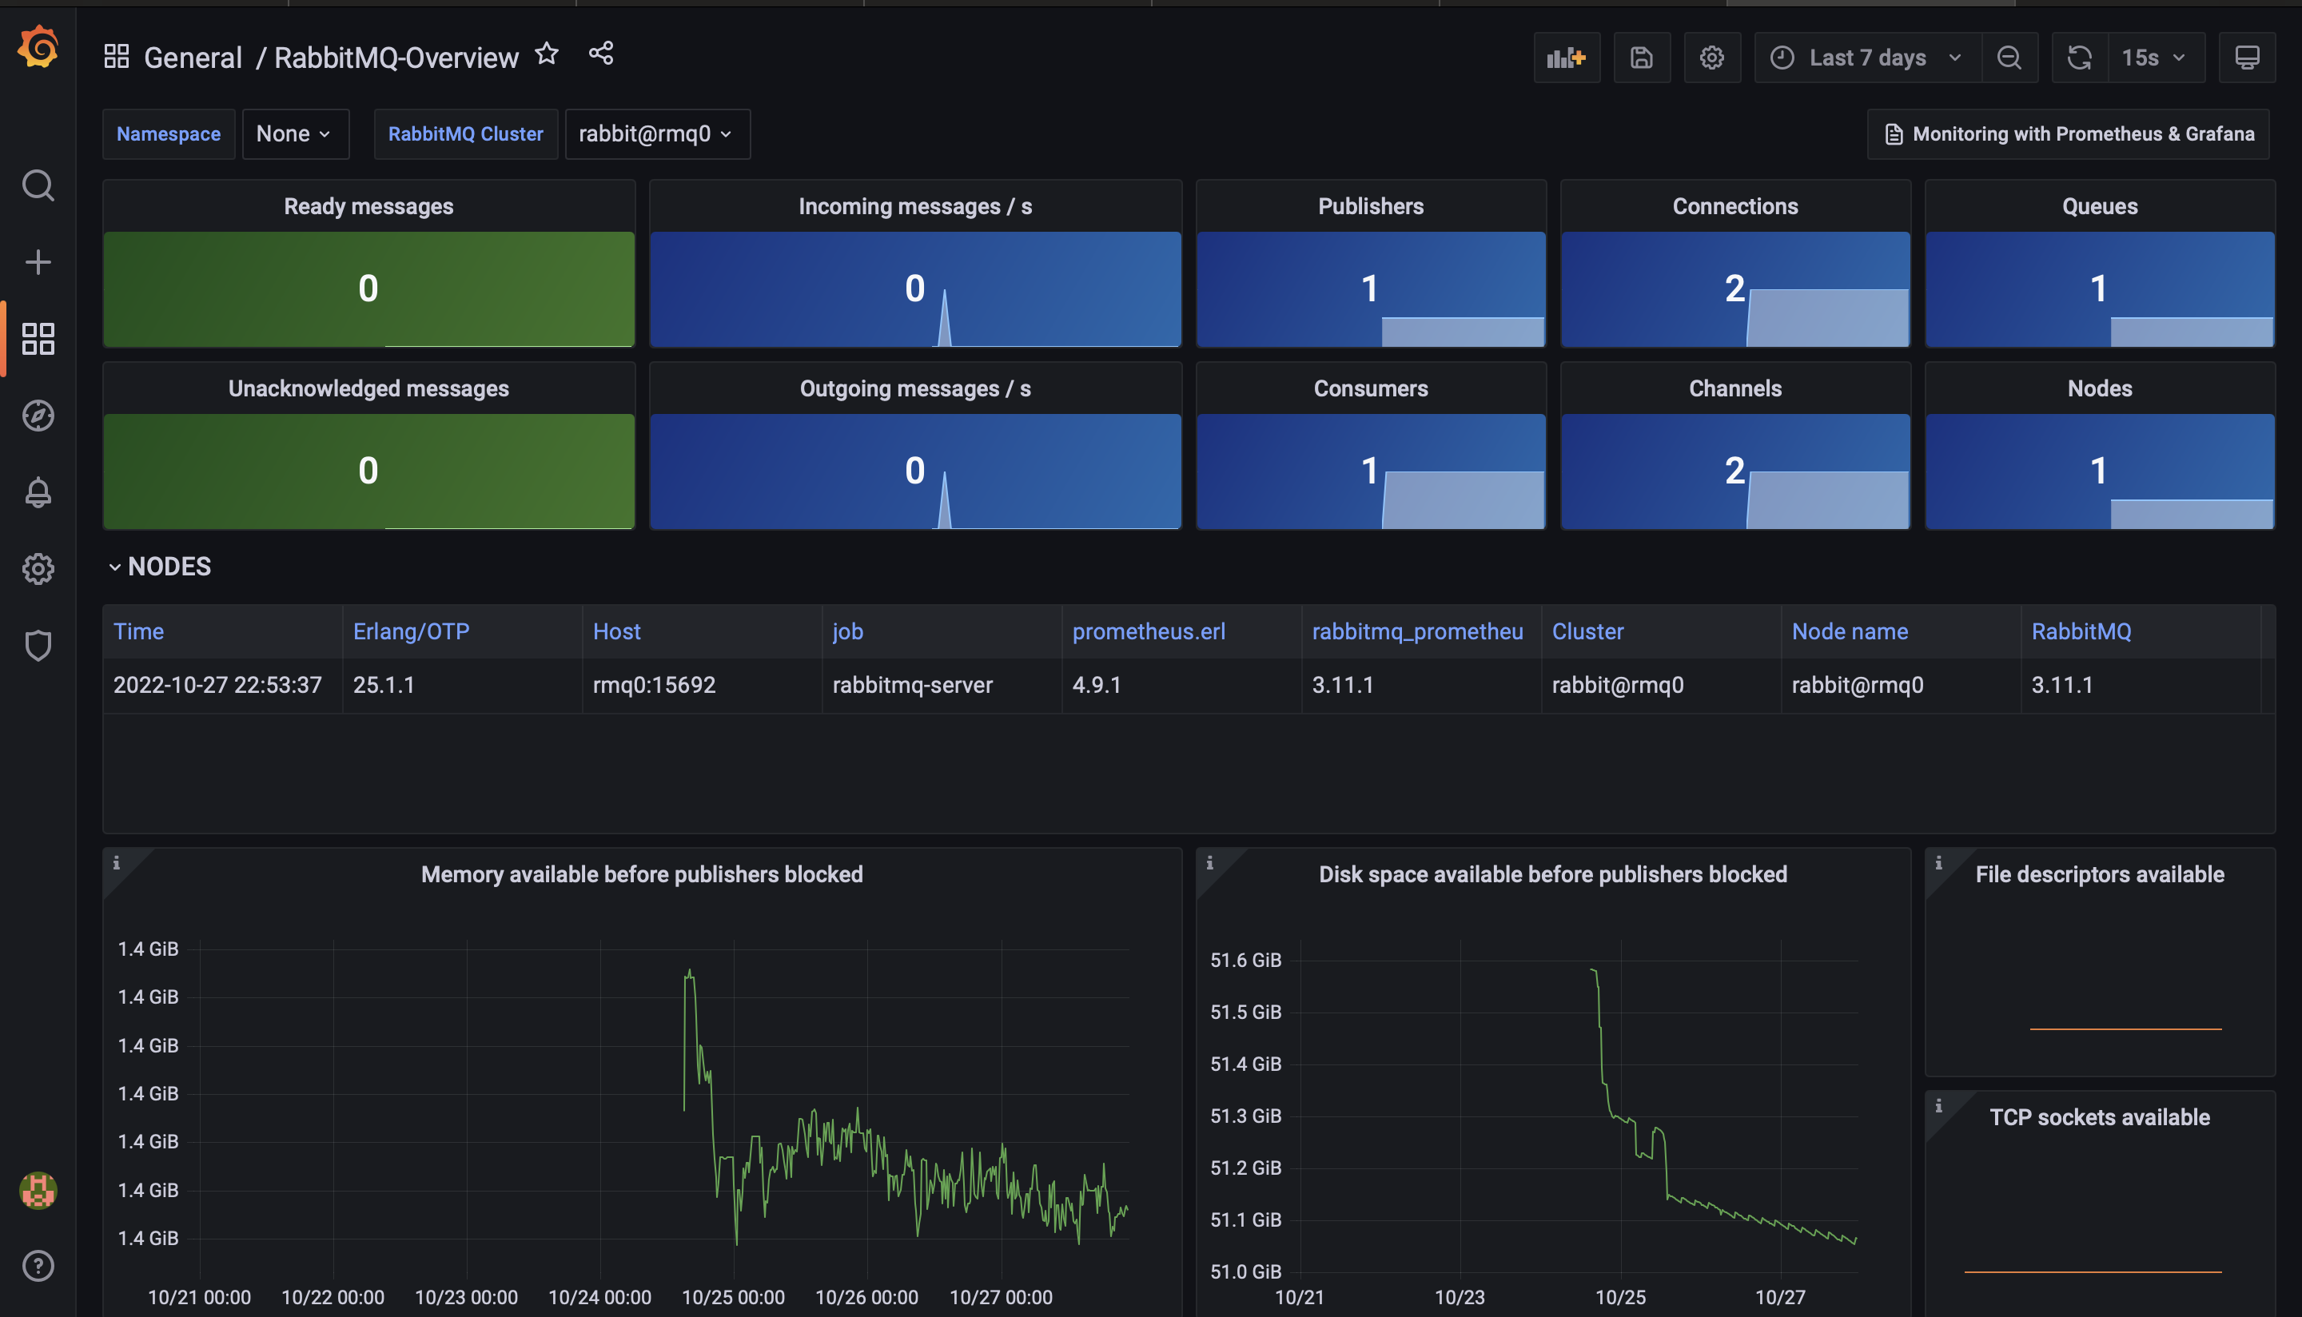
Task: Star the RabbitMQ-Overview dashboard
Action: click(x=547, y=54)
